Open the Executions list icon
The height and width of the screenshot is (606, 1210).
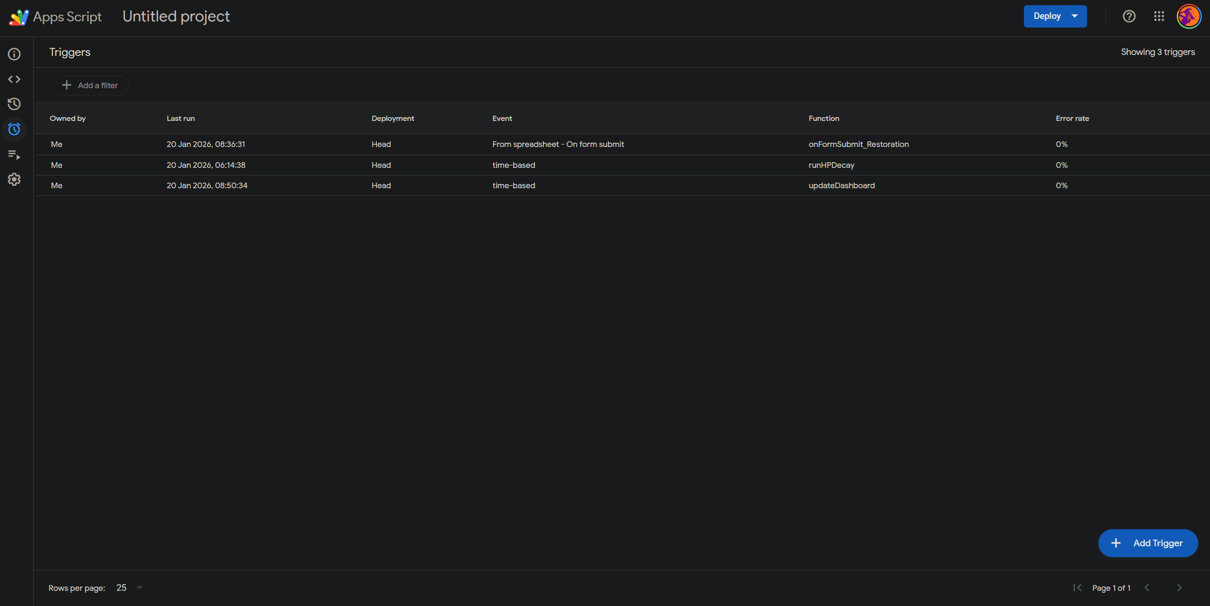pos(14,154)
